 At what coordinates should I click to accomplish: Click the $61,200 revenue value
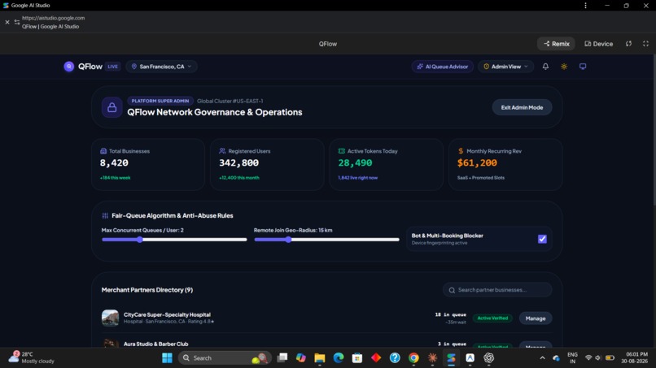point(478,163)
